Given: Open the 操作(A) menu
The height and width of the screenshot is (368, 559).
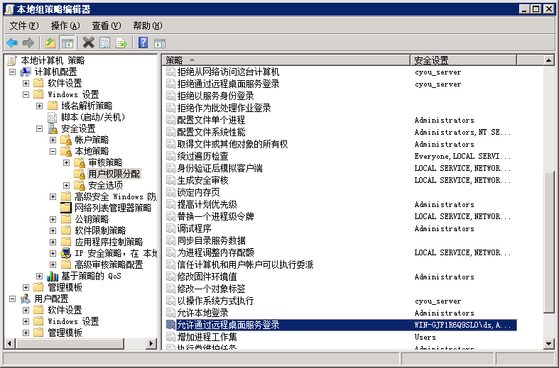Looking at the screenshot, I should point(65,26).
